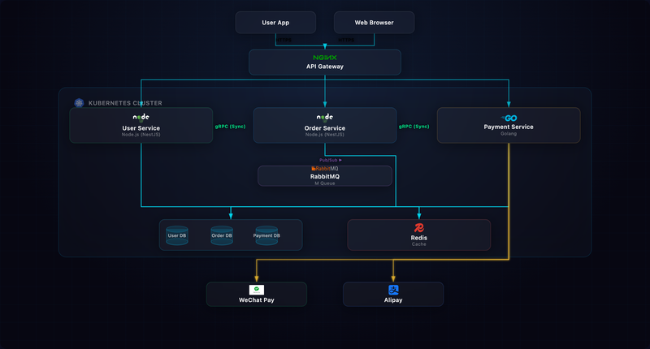This screenshot has width=650, height=349.
Task: Click the red Redis logo
Action: click(x=419, y=228)
